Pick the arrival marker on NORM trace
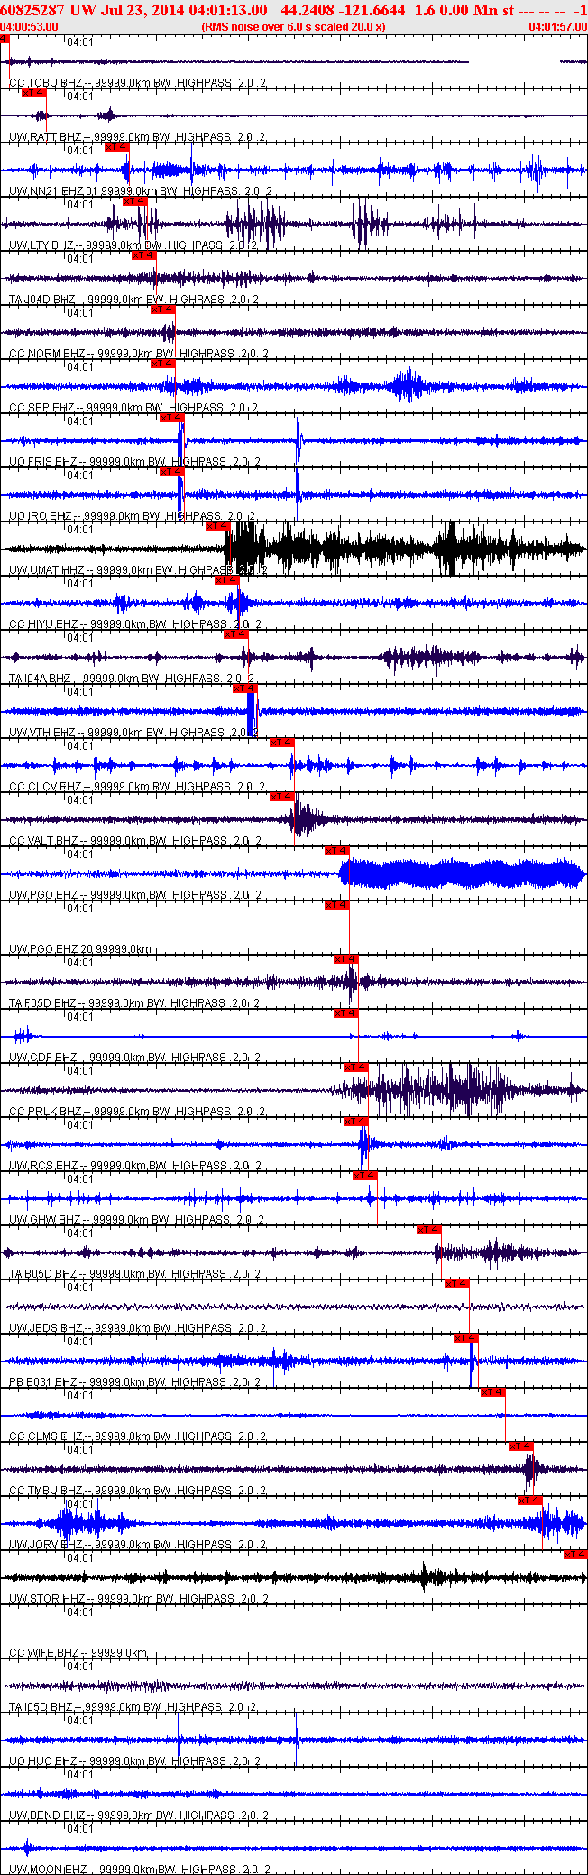Image resolution: width=588 pixels, height=1875 pixels. click(162, 309)
